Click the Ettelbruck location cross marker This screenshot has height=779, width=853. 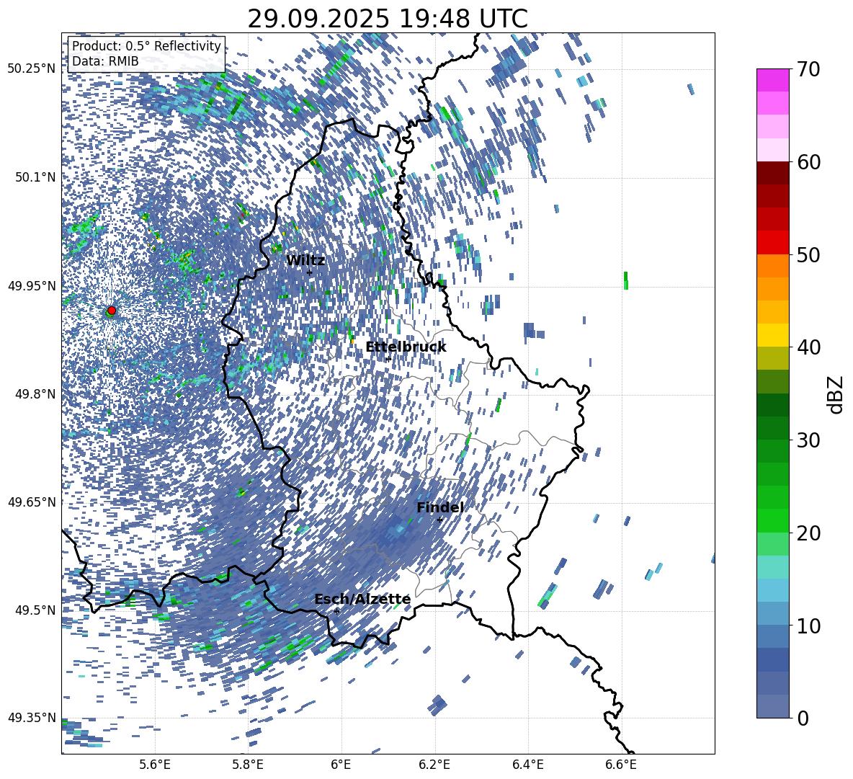pos(388,359)
